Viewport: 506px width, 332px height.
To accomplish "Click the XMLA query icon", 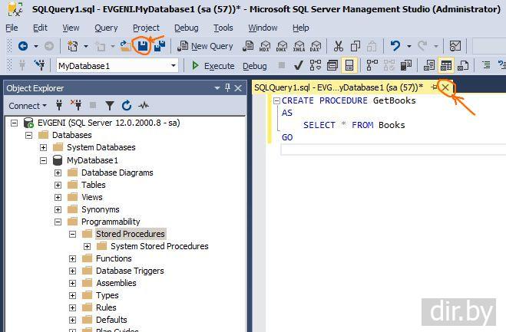I will pyautogui.click(x=299, y=47).
